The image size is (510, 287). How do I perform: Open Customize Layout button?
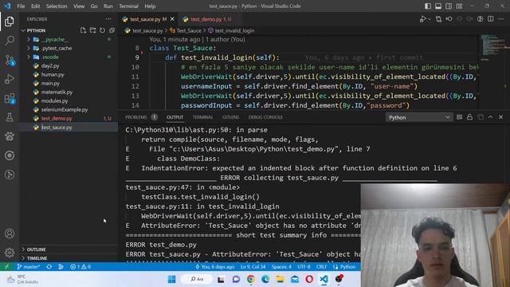coord(459,6)
